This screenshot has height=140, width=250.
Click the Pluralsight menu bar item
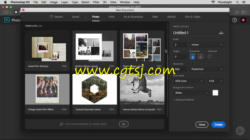click(x=225, y=2)
